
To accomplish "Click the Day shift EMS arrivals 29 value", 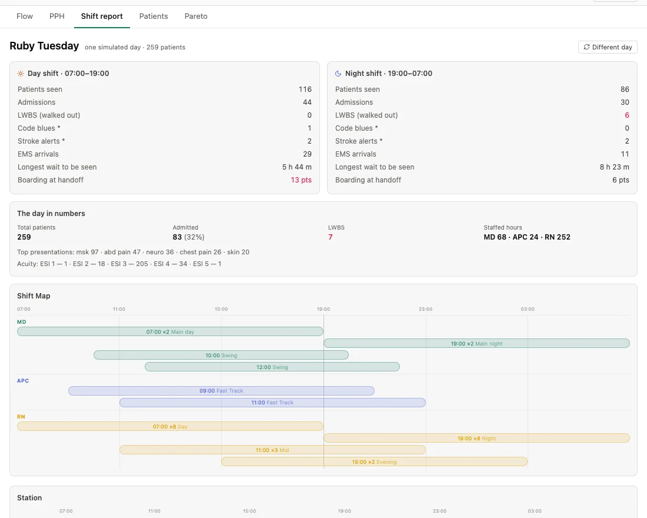I will (x=307, y=154).
